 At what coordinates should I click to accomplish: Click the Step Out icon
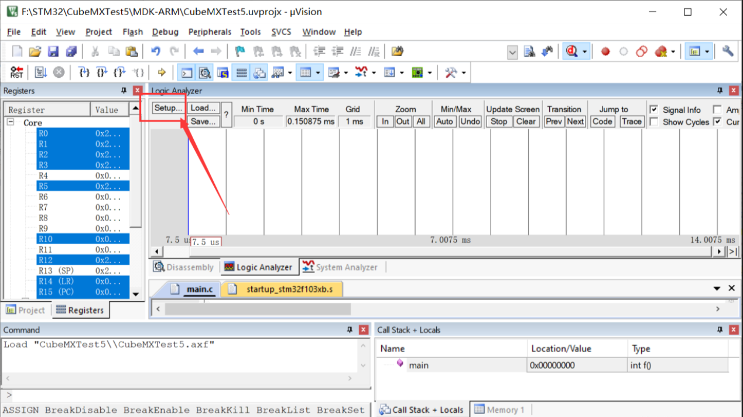[119, 73]
